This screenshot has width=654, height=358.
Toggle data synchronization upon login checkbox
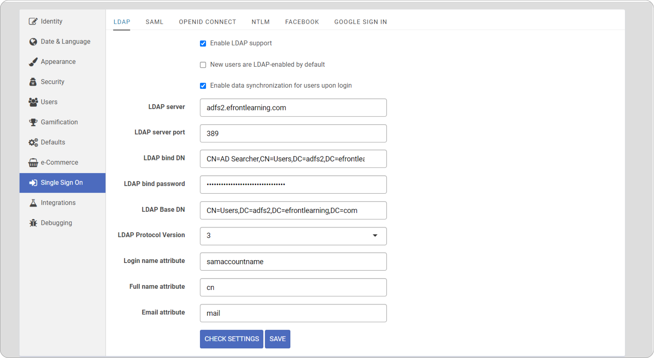[x=203, y=86]
